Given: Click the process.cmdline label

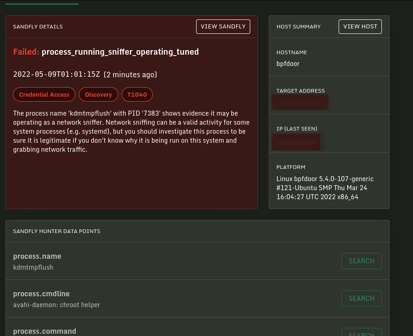Looking at the screenshot, I should [41, 294].
